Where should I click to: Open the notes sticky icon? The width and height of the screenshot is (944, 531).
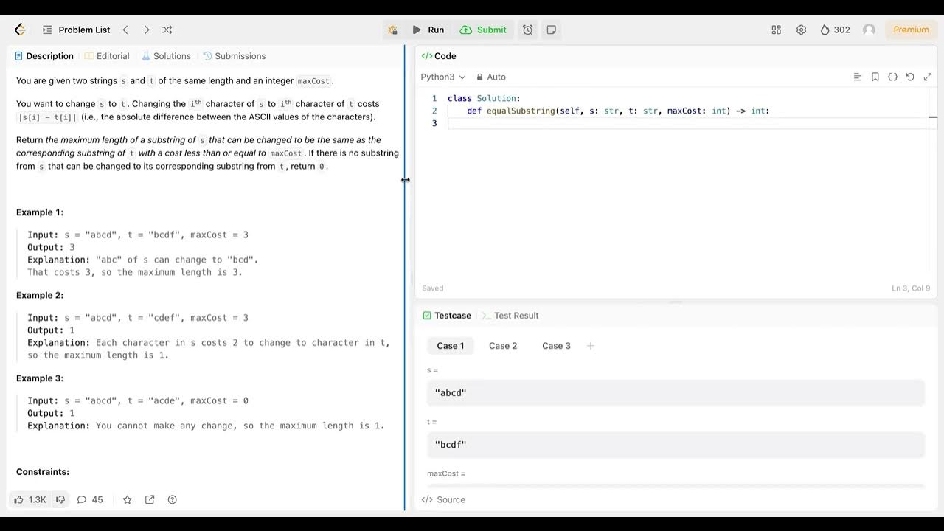tap(551, 29)
